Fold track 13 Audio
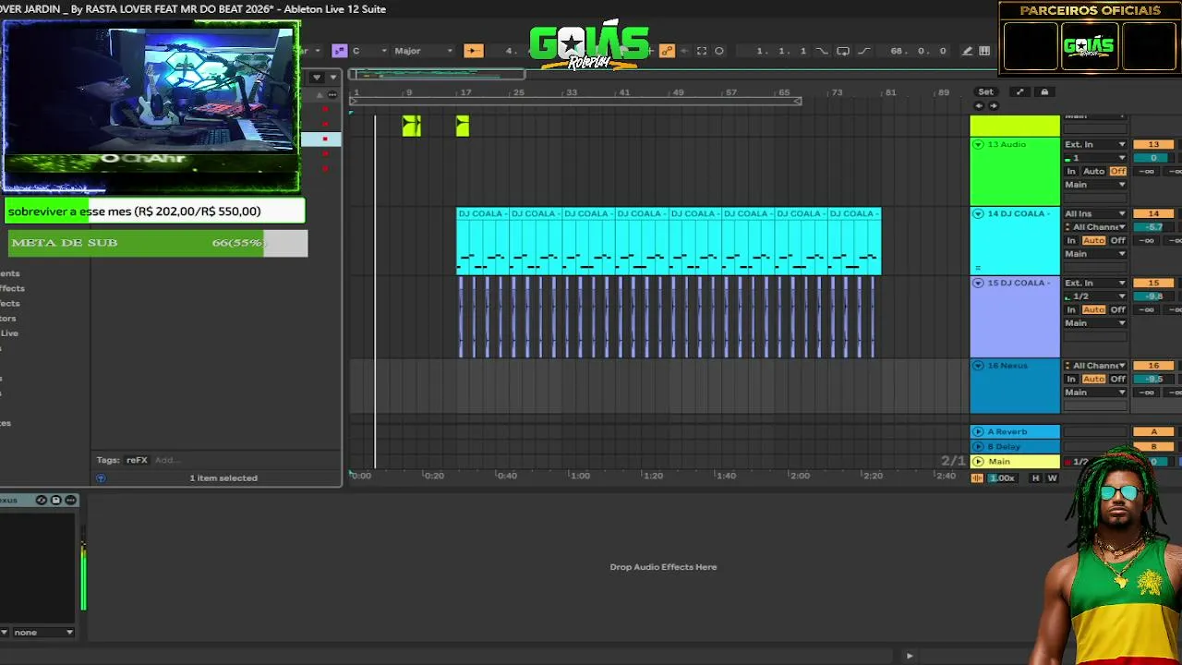The width and height of the screenshot is (1182, 665). point(978,145)
